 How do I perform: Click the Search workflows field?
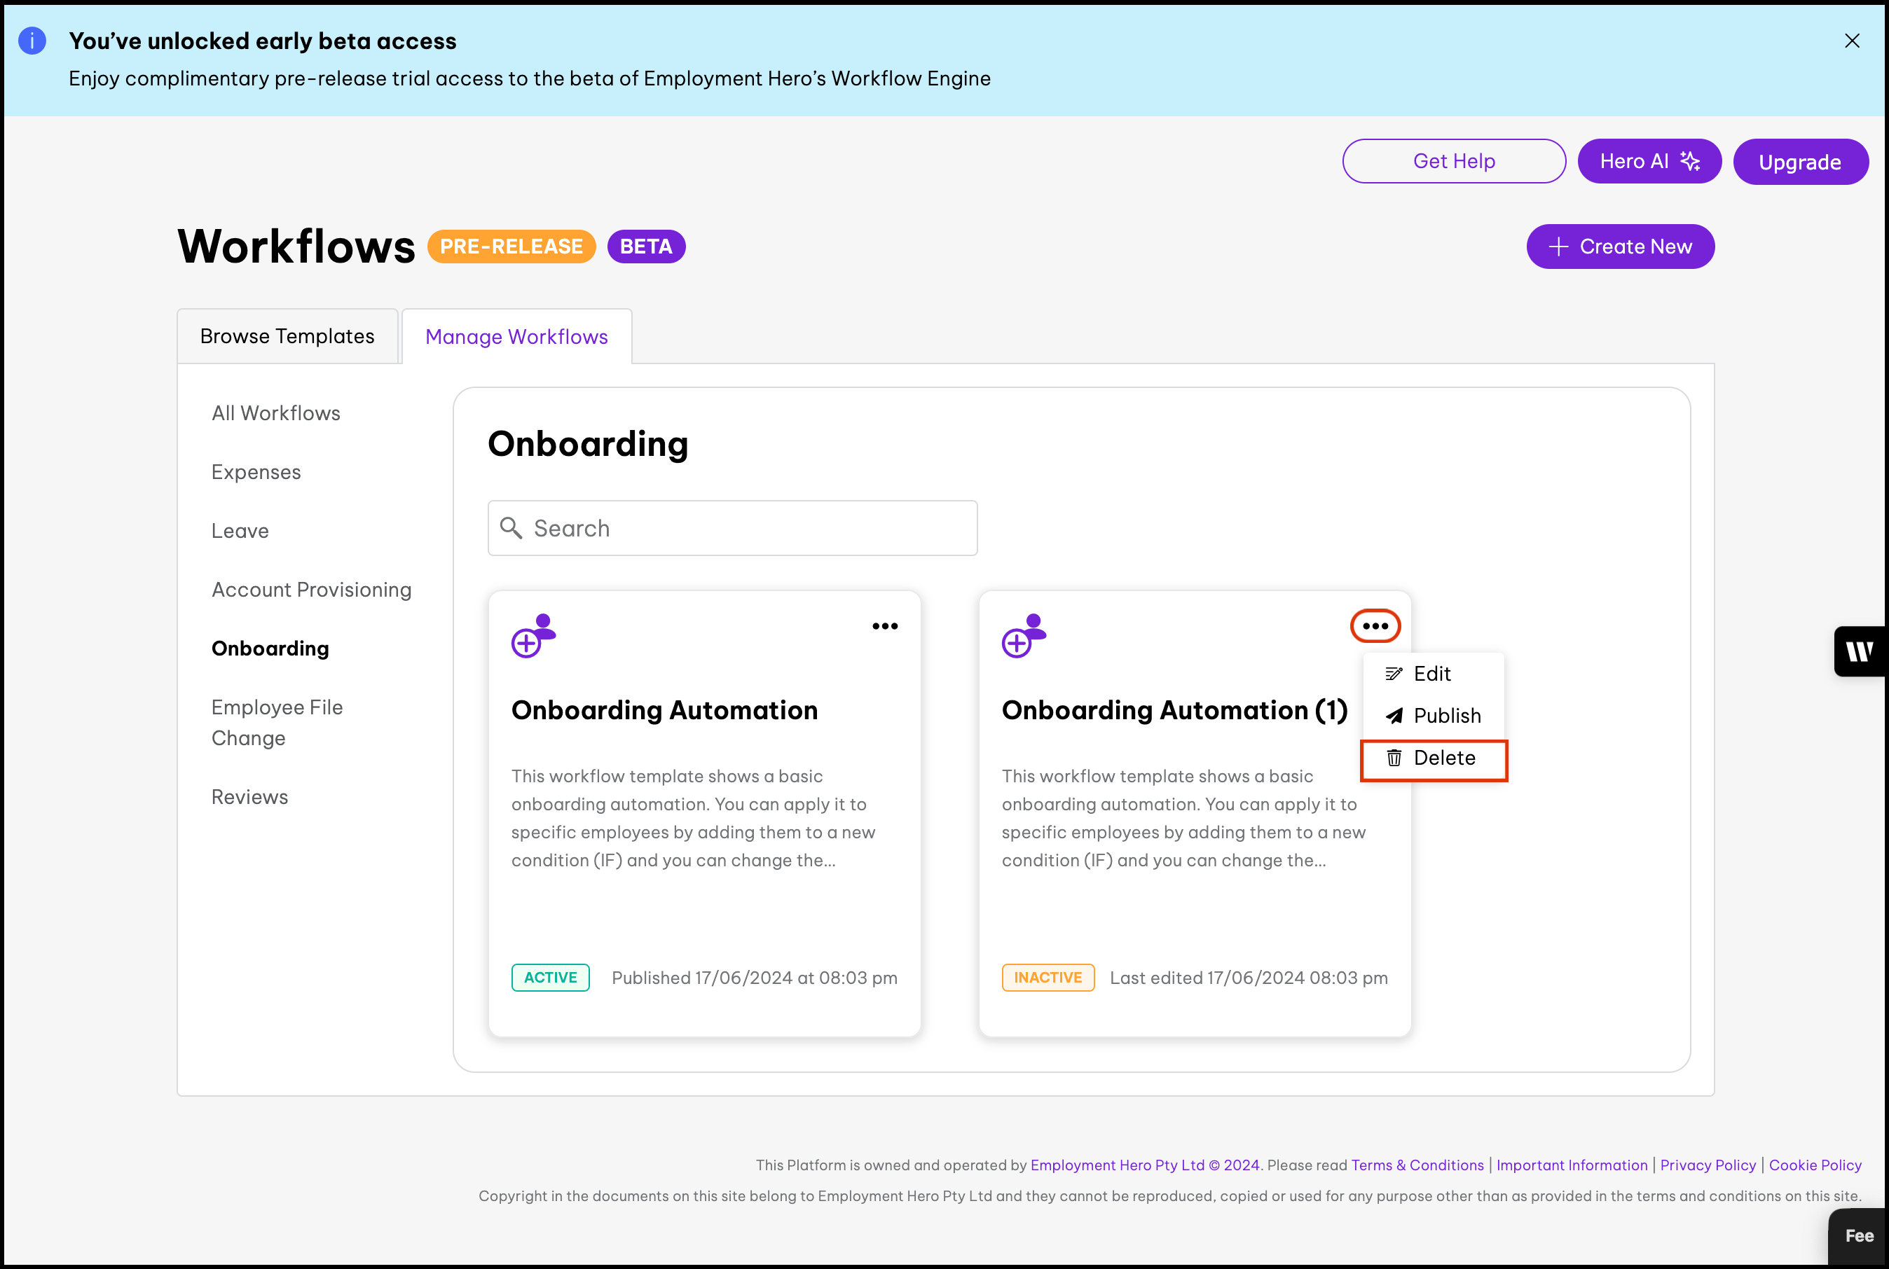point(732,527)
